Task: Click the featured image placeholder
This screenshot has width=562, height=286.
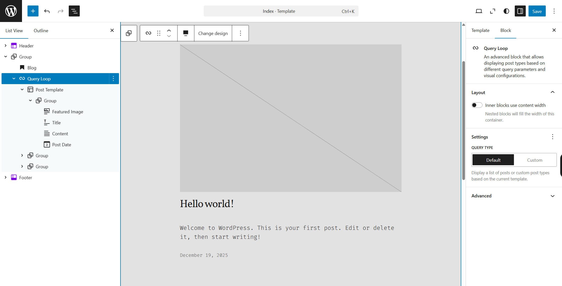Action: tap(291, 118)
